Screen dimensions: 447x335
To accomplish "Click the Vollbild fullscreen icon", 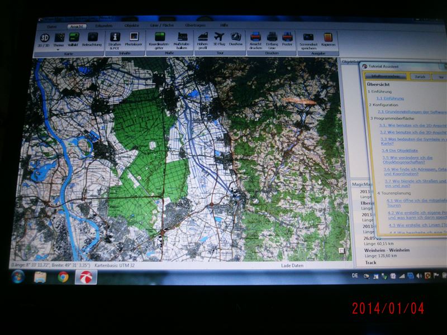I will click(73, 39).
